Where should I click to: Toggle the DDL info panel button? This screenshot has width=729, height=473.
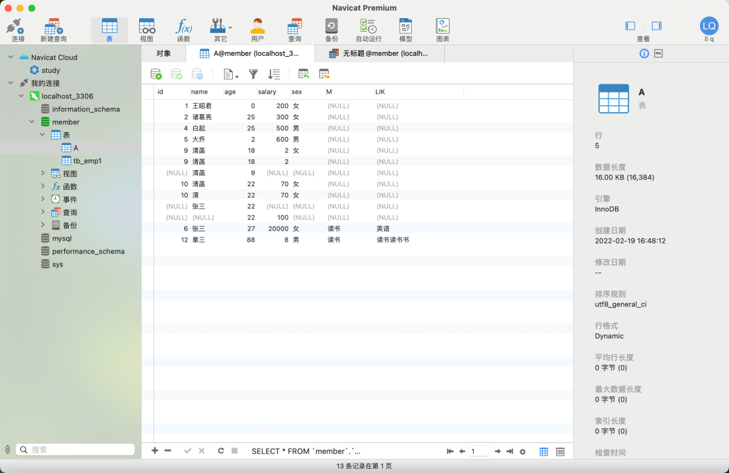(659, 53)
